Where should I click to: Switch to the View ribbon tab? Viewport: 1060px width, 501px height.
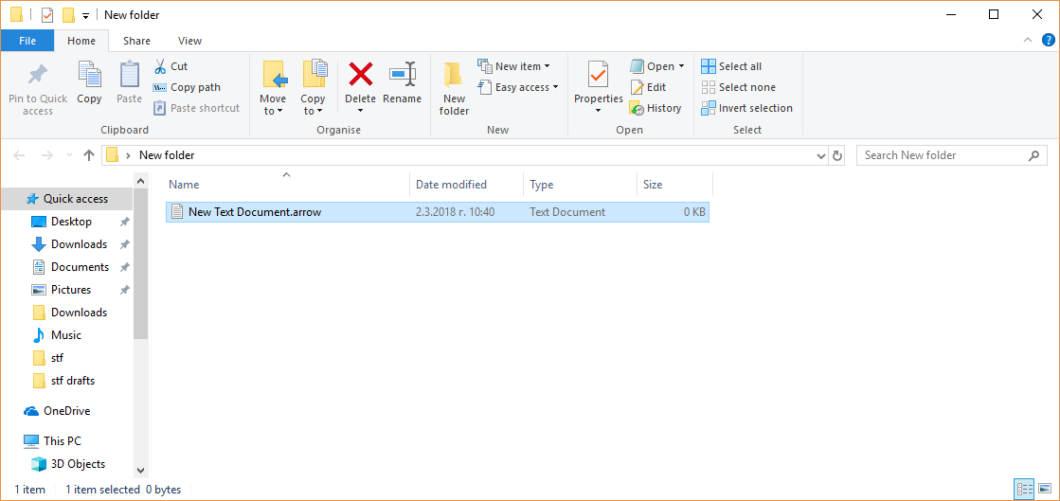[x=189, y=41]
